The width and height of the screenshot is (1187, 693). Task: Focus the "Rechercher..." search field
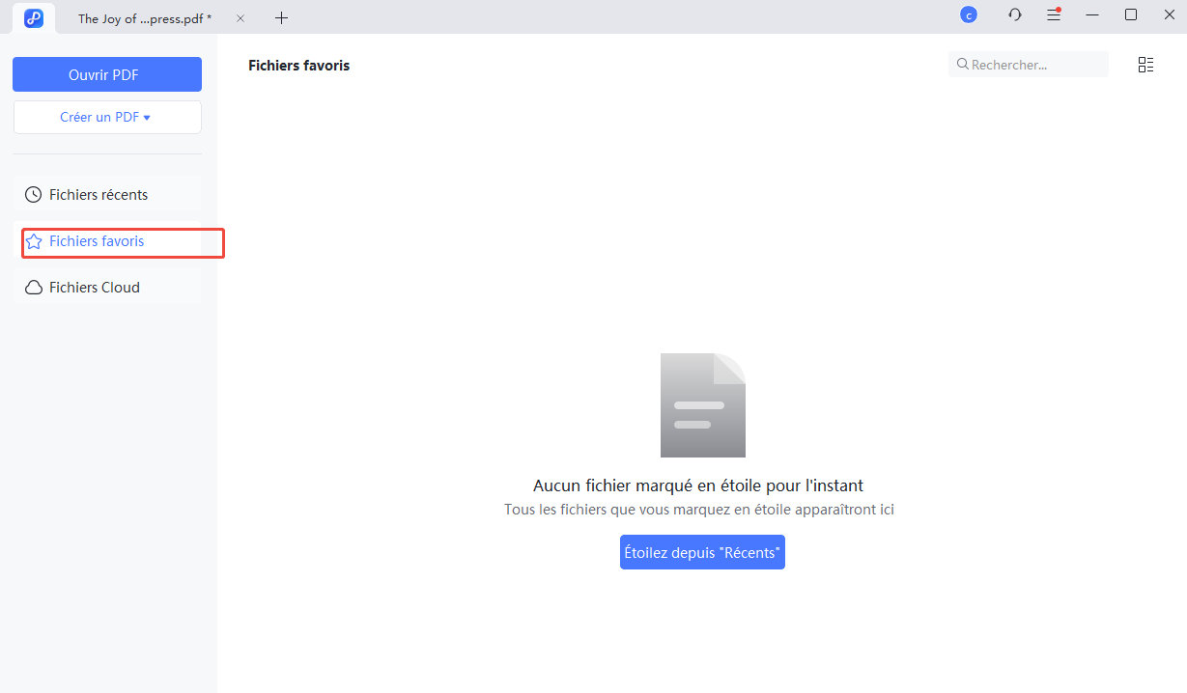[x=1035, y=65]
